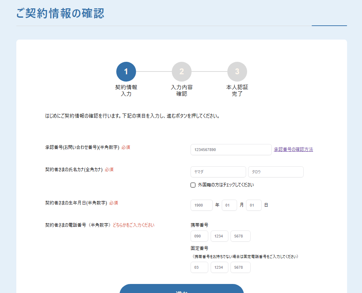362x293 pixels.
Task: Click the landline area code field (03)
Action: pos(199,267)
